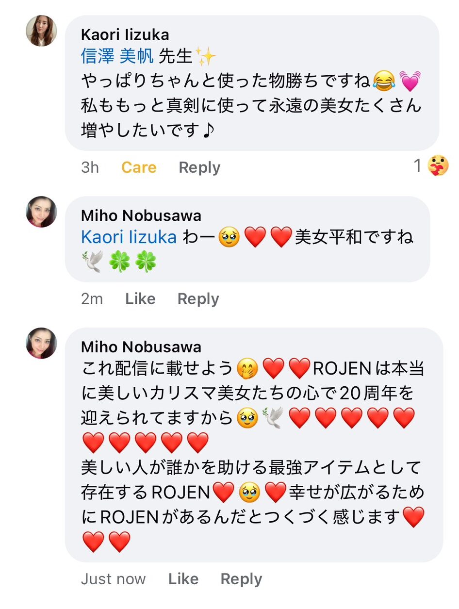Click the dove emoji in the middle comment
This screenshot has height=609, width=459.
point(92,263)
